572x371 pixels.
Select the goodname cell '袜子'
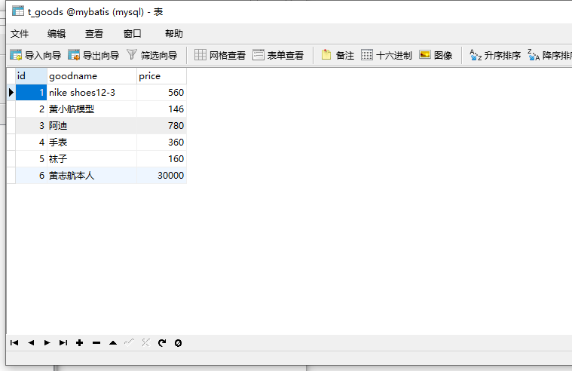tap(92, 159)
